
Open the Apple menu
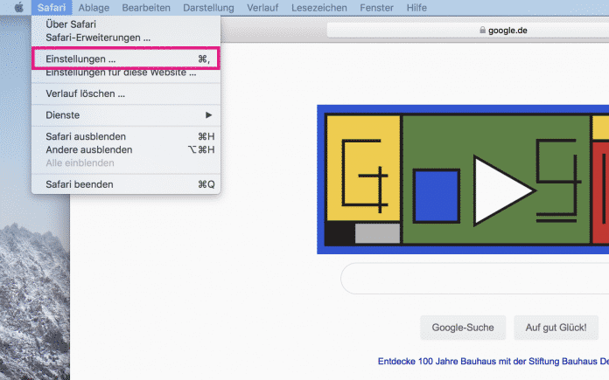click(17, 8)
